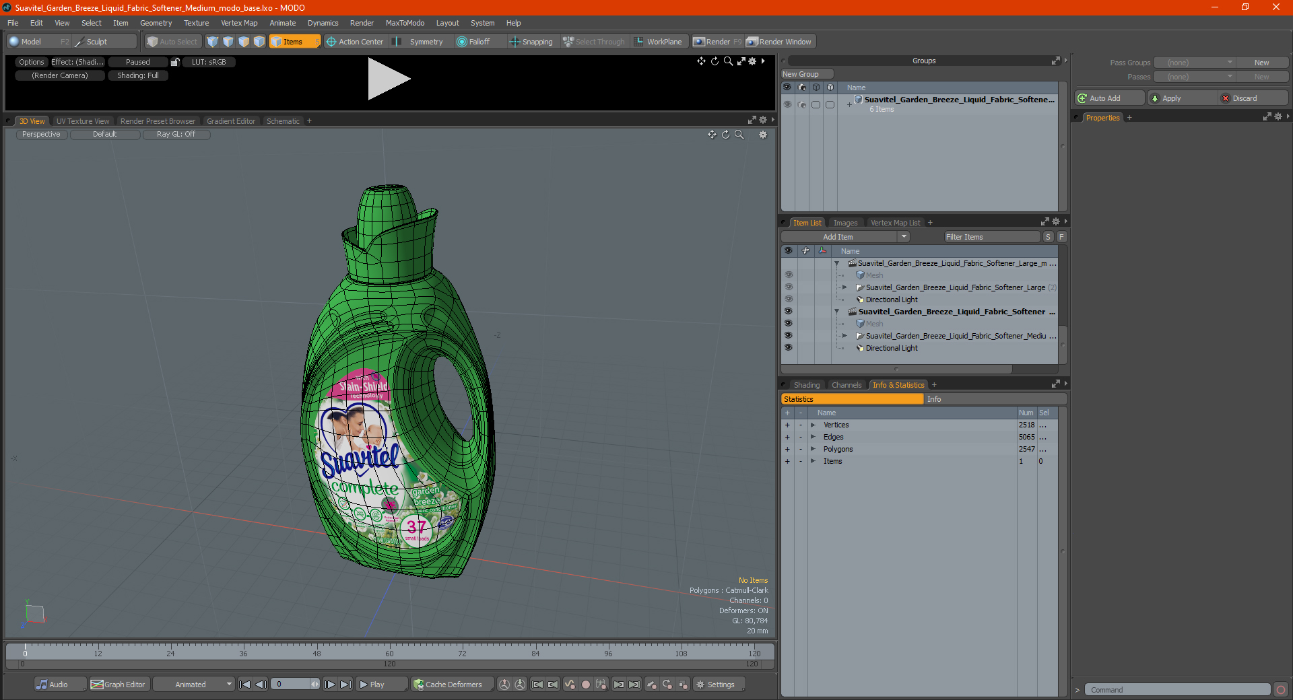Toggle visibility of Suavitel Medium folder item
This screenshot has width=1293, height=700.
788,335
